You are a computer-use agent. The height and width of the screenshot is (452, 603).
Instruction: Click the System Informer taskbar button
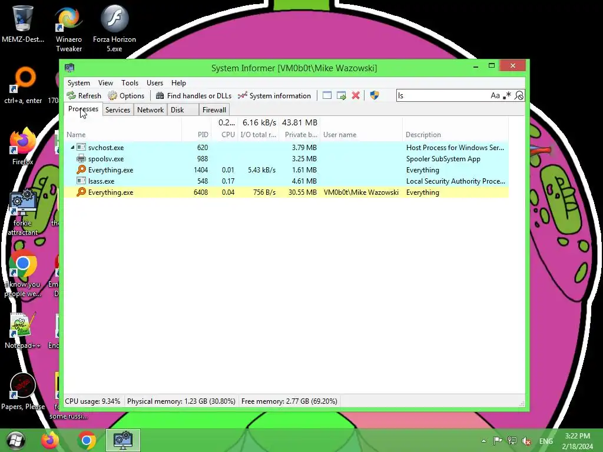[123, 440]
